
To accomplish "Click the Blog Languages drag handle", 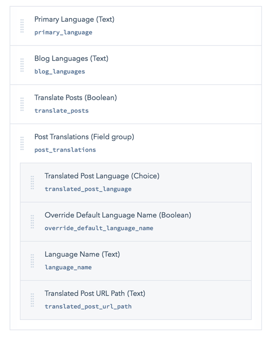I will click(x=22, y=65).
